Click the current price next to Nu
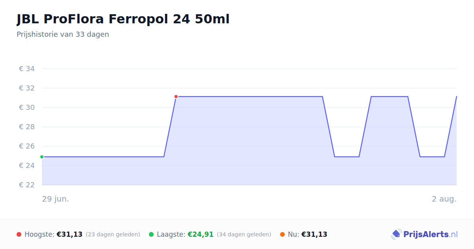 click(314, 234)
